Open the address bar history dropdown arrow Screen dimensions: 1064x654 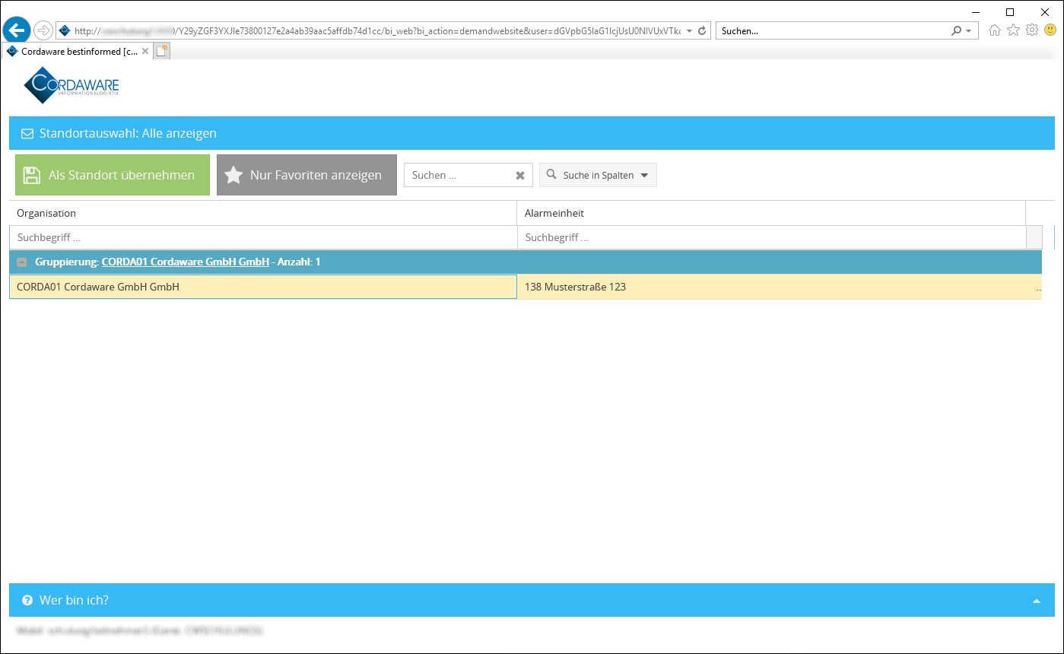pyautogui.click(x=689, y=31)
